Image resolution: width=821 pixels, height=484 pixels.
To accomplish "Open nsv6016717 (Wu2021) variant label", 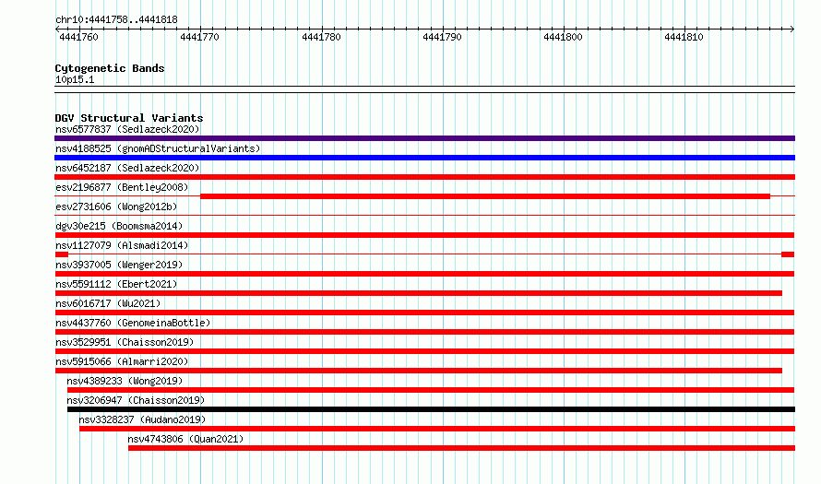I will click(108, 303).
